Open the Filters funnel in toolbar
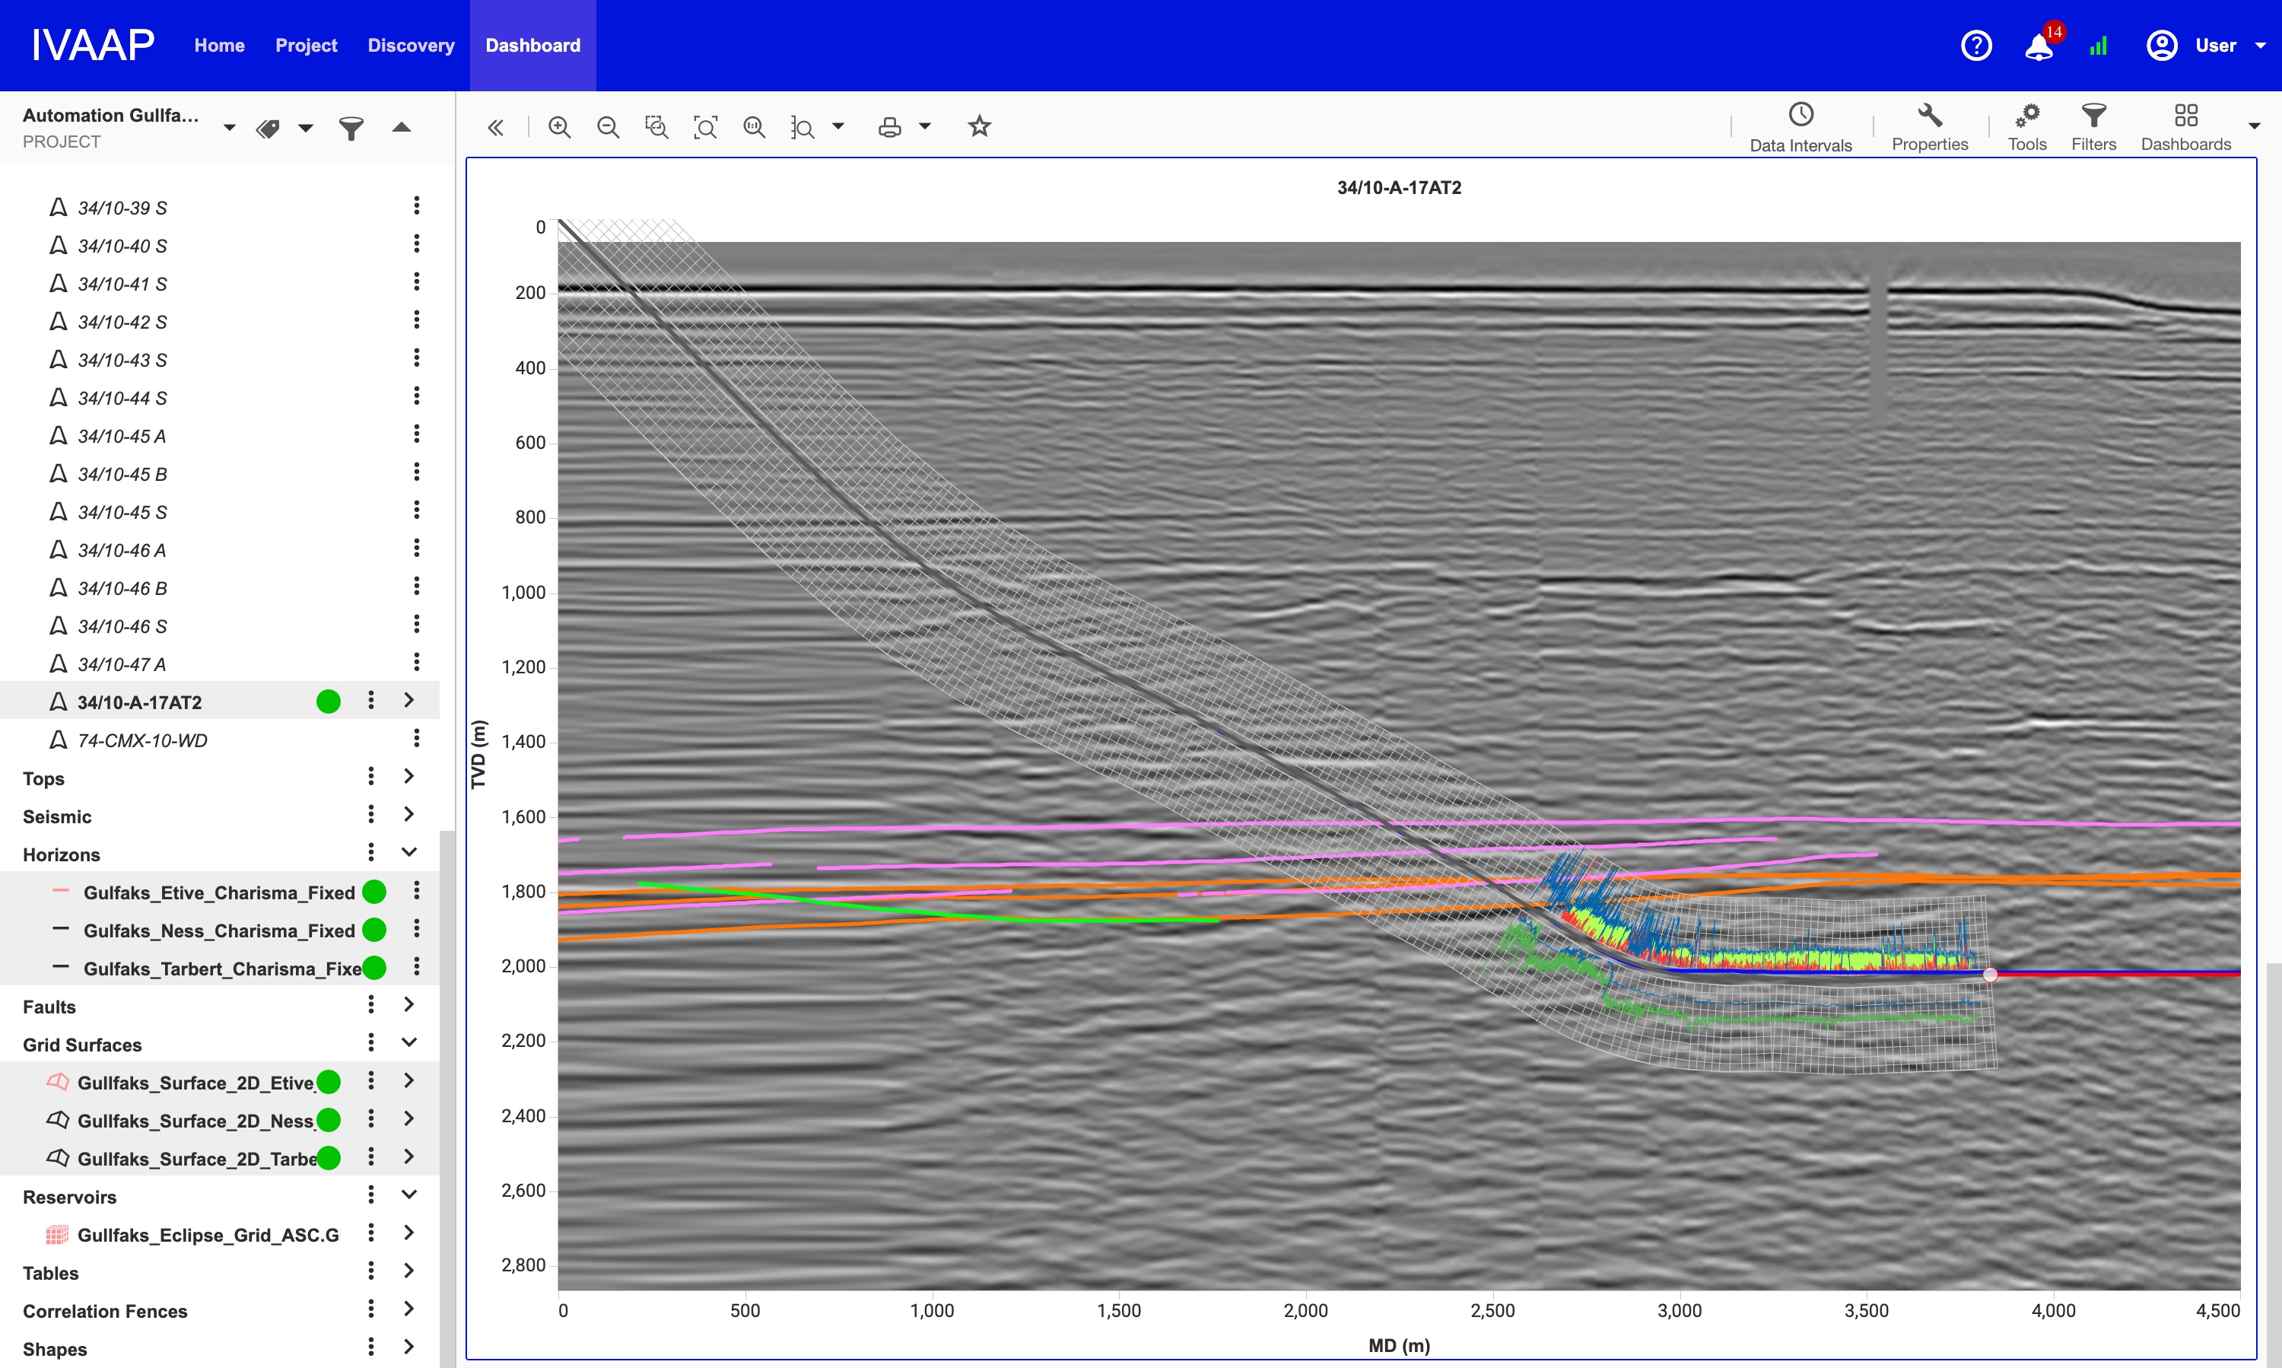This screenshot has height=1368, width=2282. [2093, 127]
